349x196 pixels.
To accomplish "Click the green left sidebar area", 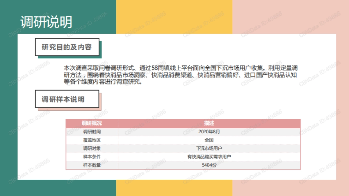I will coord(9,116).
